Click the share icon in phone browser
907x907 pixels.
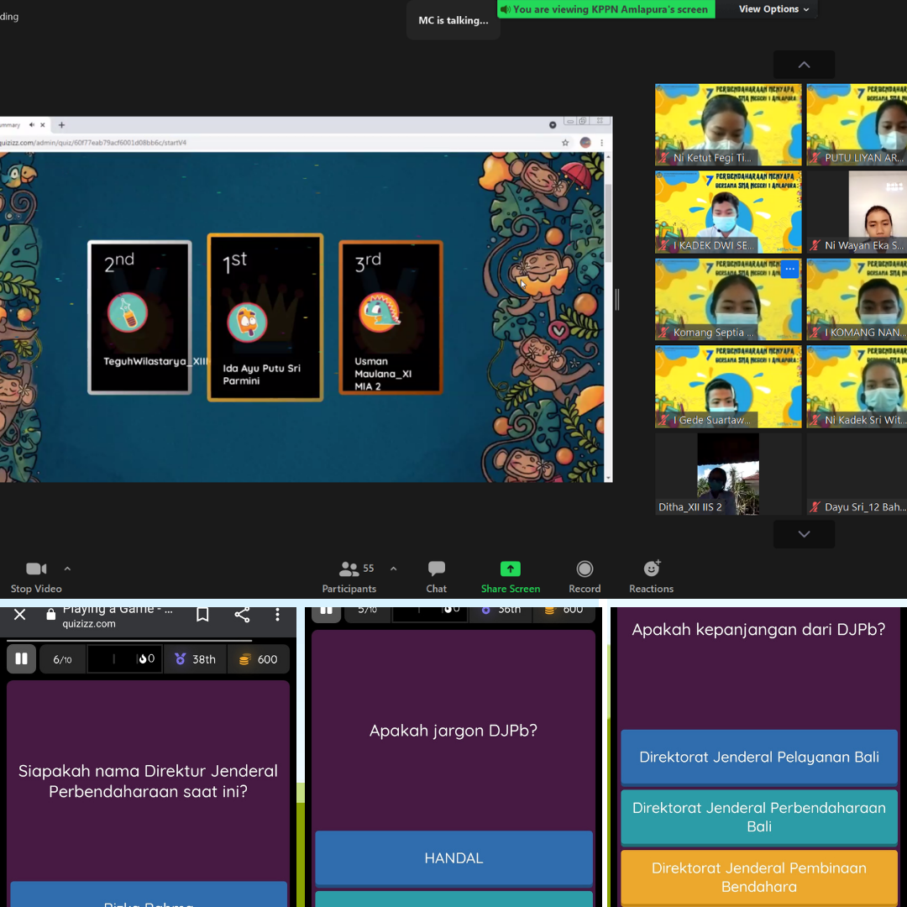pyautogui.click(x=242, y=614)
